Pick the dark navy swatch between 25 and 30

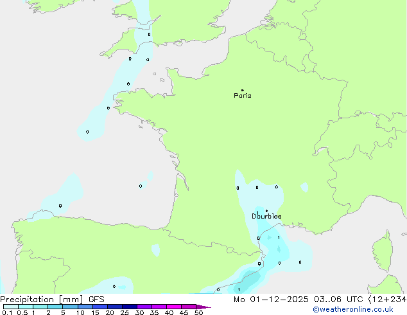pos(130,307)
